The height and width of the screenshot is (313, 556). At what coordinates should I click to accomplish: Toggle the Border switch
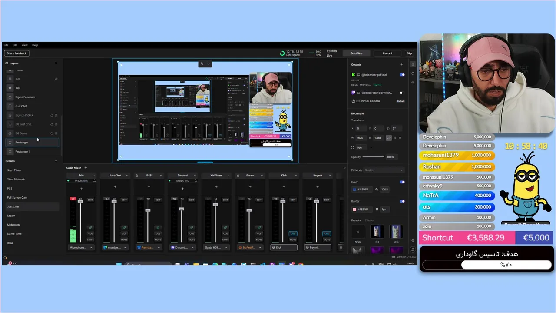402,201
